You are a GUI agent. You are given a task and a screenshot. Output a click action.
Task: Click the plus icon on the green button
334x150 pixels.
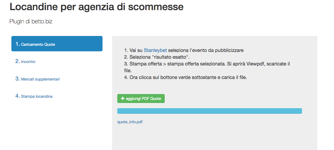click(x=123, y=99)
